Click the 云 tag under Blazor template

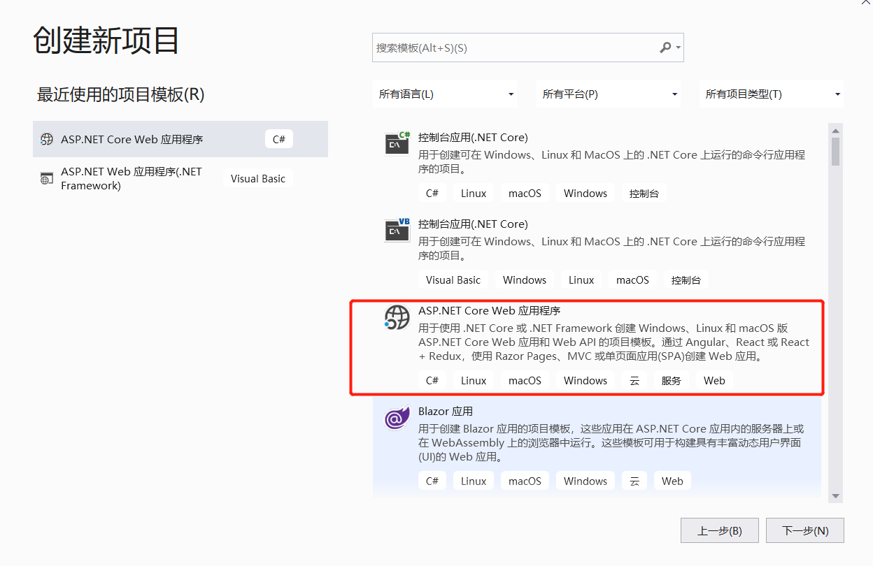click(x=634, y=481)
